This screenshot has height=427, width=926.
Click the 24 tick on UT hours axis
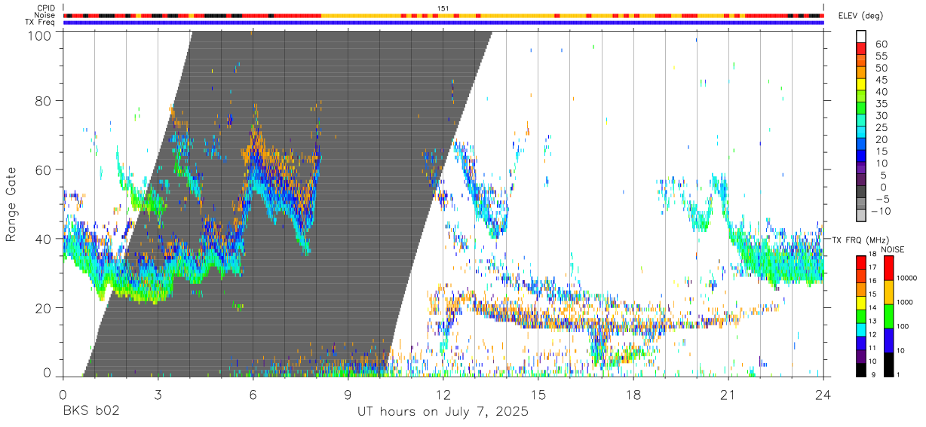click(x=823, y=394)
